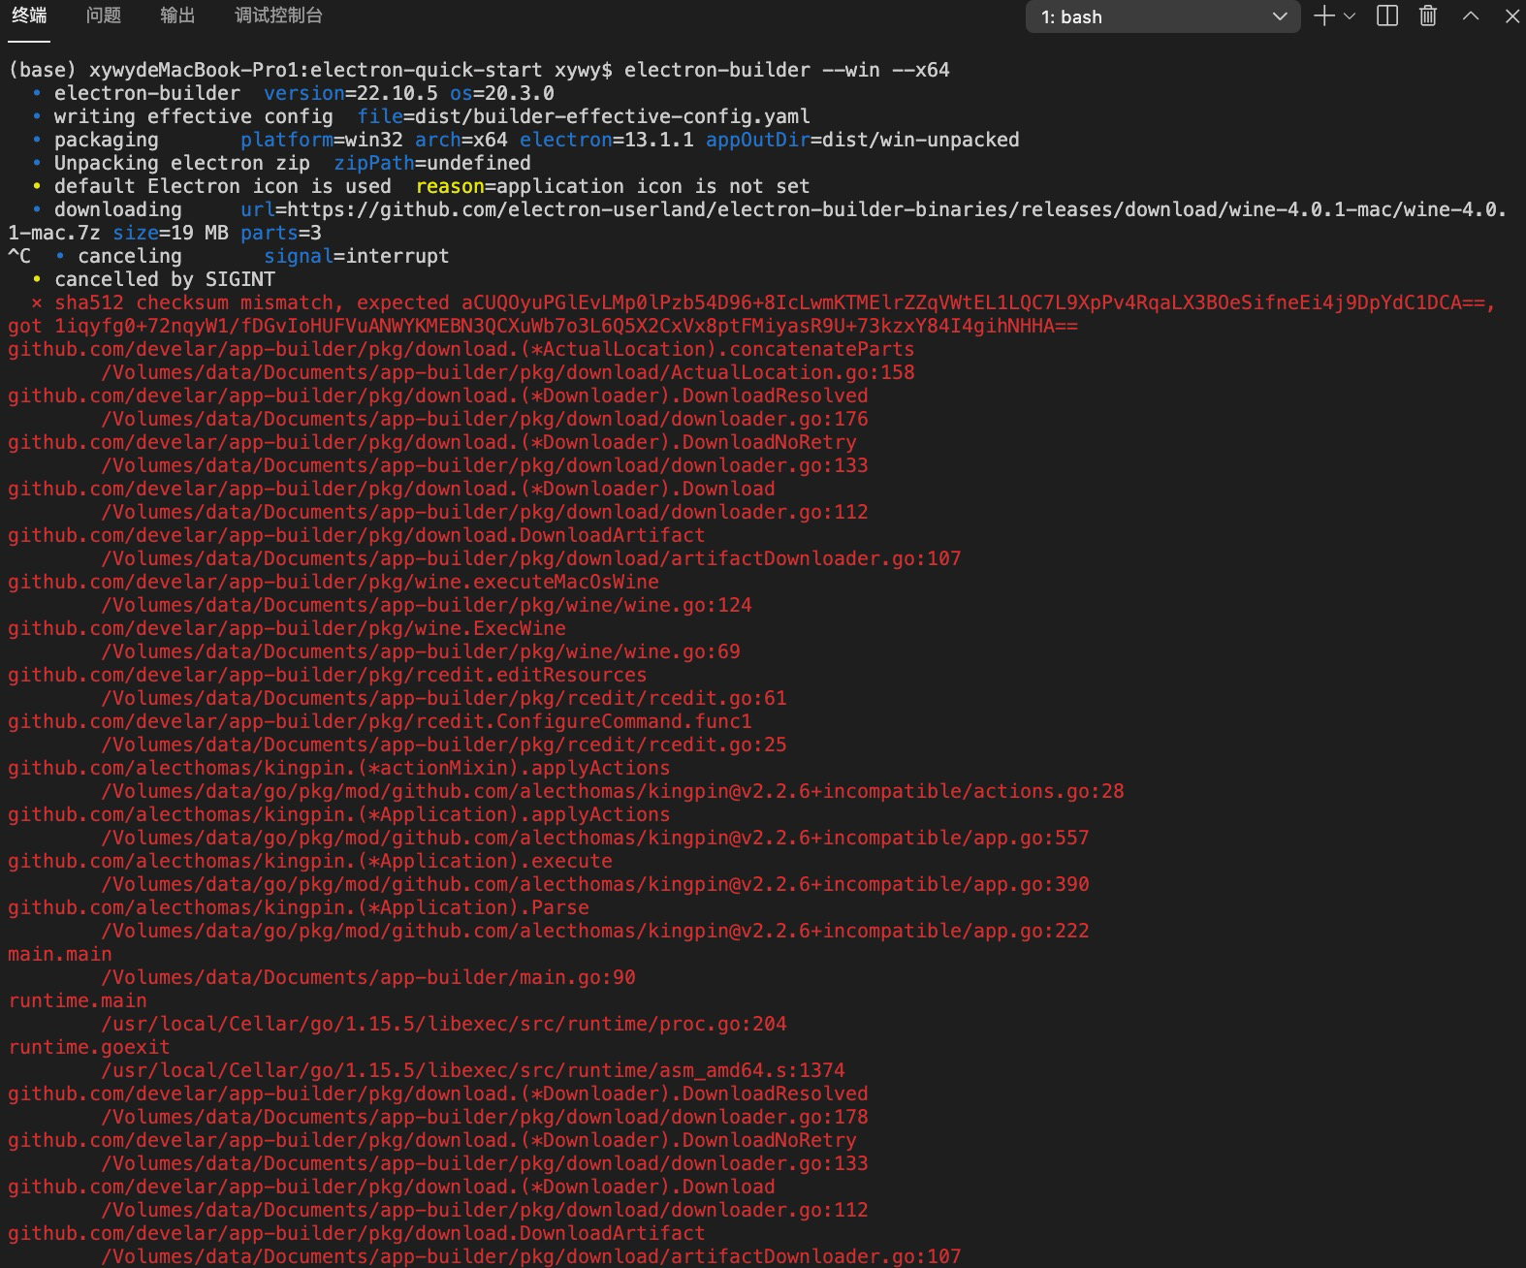The height and width of the screenshot is (1268, 1526).
Task: Switch to the 终端 tab
Action: point(29,16)
